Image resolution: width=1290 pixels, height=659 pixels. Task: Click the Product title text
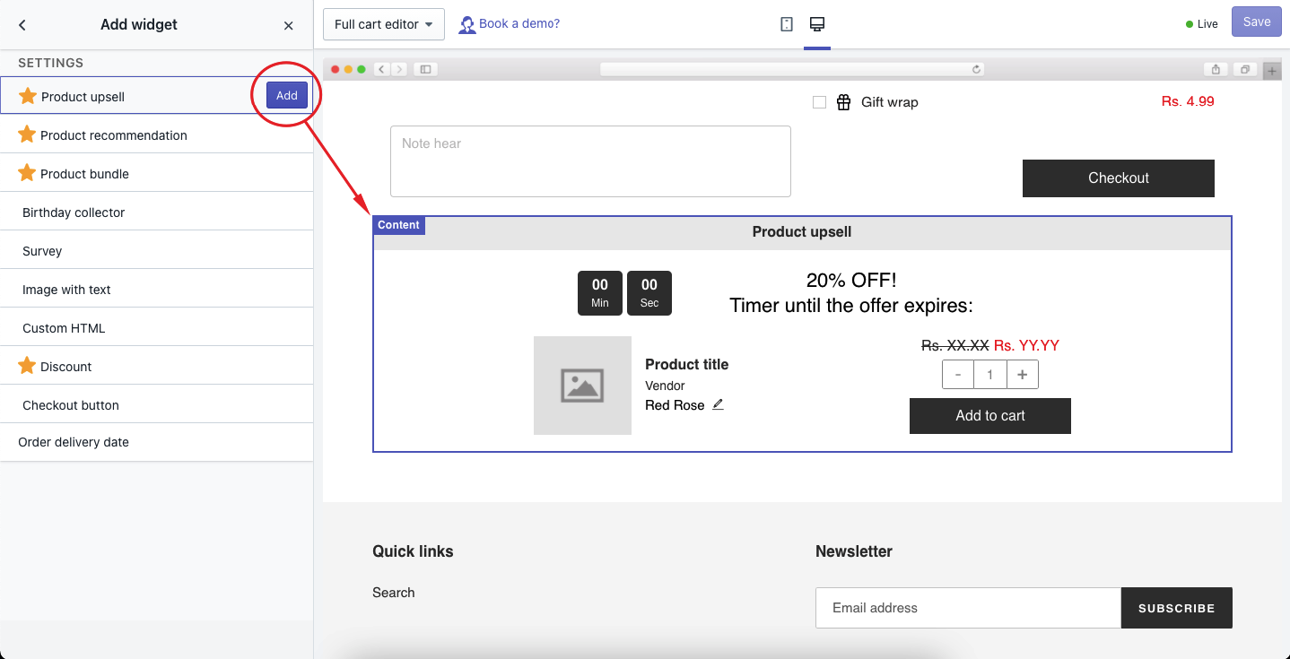coord(687,364)
